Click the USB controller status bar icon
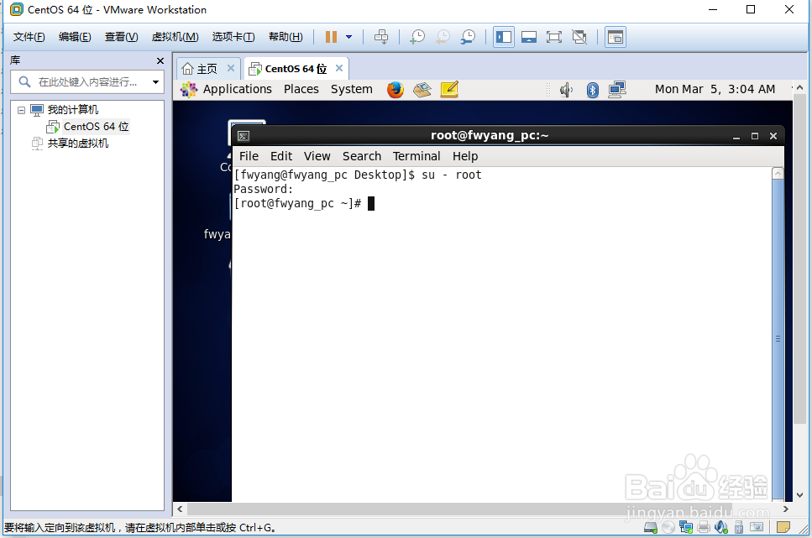Viewport: 812px width, 538px height. tap(739, 527)
